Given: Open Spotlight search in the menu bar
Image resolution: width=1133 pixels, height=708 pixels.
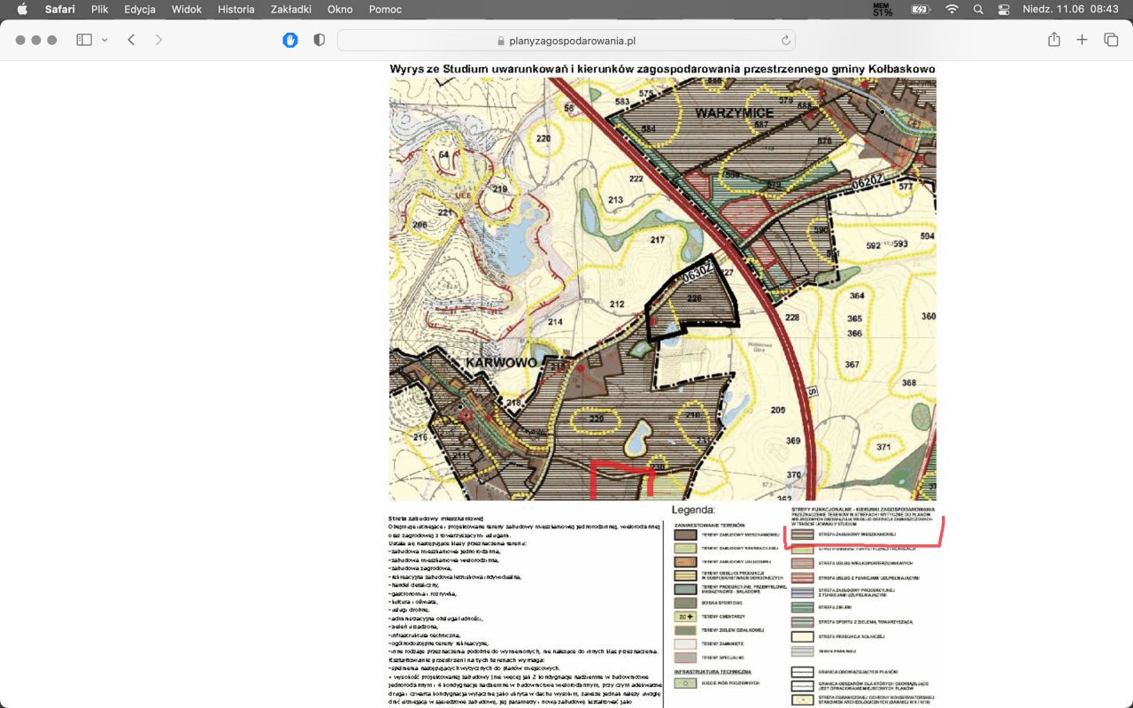Looking at the screenshot, I should pyautogui.click(x=978, y=10).
